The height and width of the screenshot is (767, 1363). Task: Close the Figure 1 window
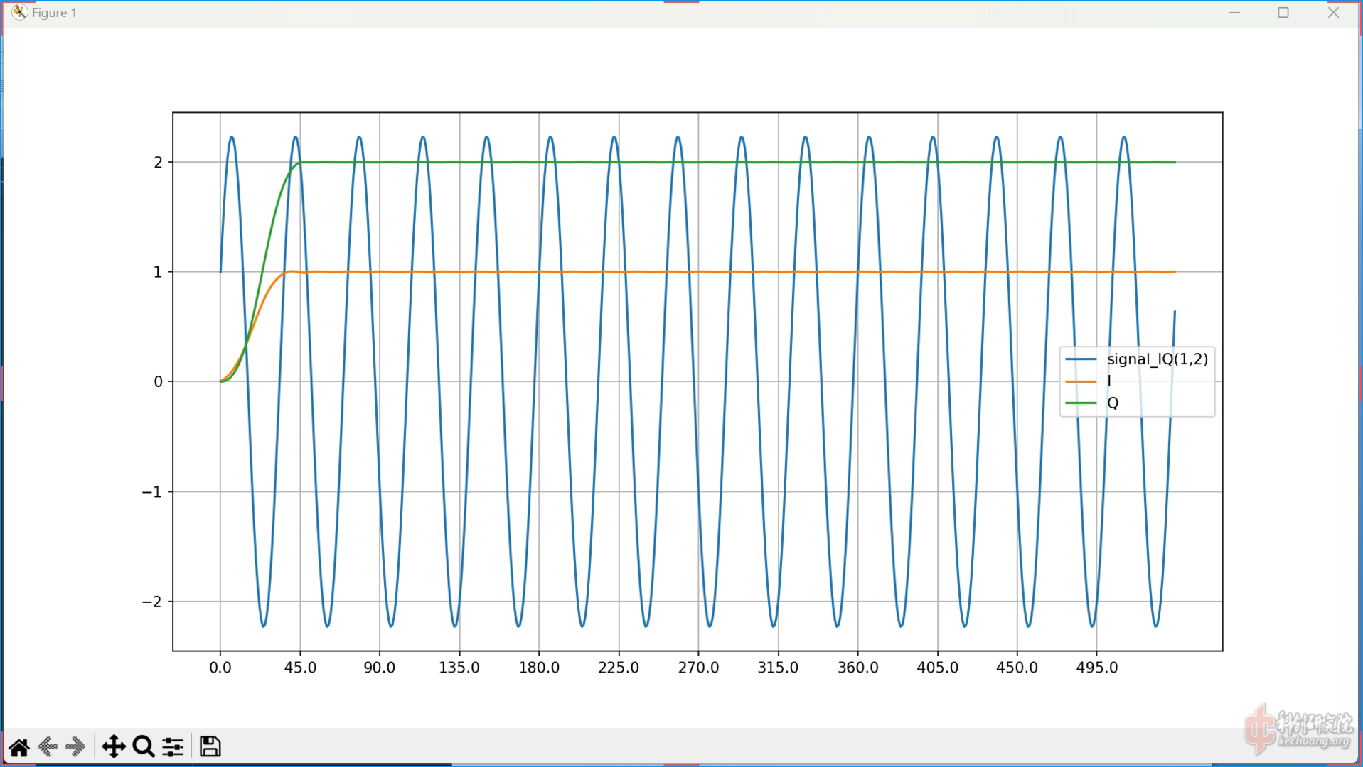[1333, 13]
